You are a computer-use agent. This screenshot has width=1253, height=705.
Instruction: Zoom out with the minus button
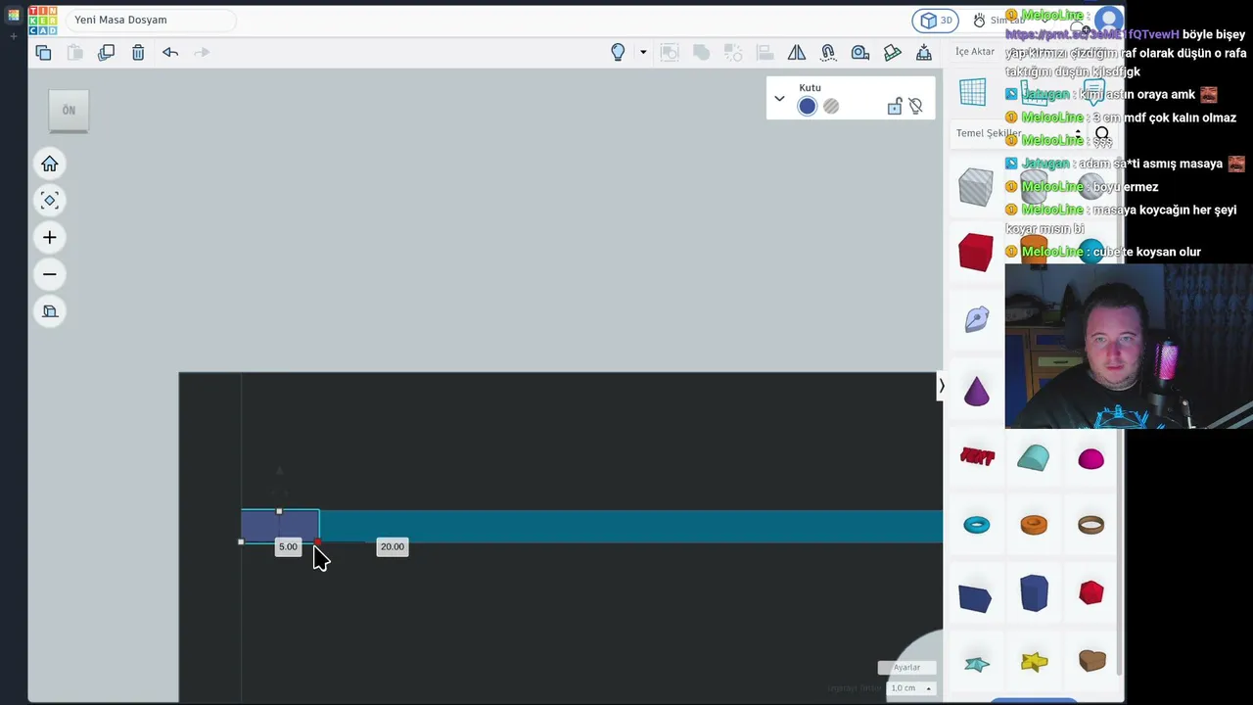pos(50,274)
